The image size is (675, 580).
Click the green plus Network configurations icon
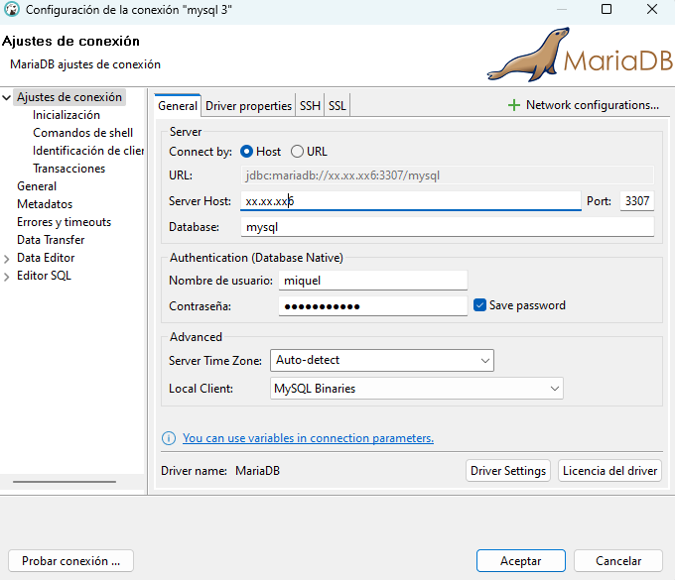(x=513, y=105)
